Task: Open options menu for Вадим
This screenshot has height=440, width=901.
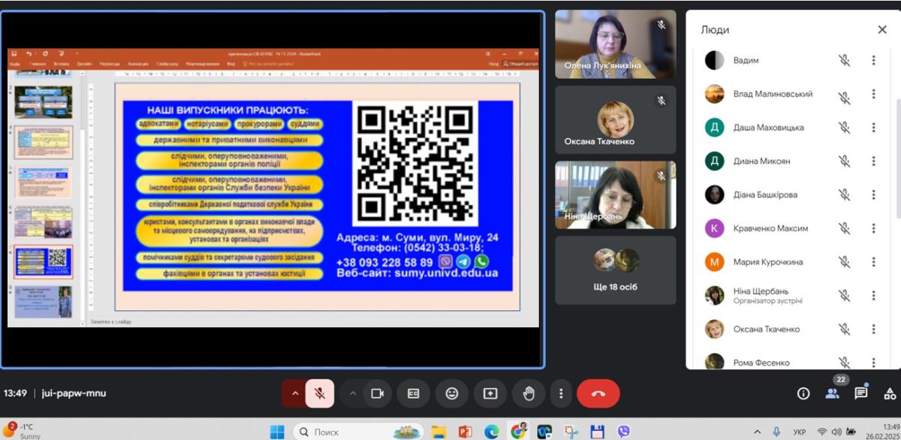Action: (873, 61)
